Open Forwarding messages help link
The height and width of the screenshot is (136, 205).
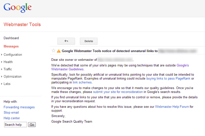coord(19,107)
